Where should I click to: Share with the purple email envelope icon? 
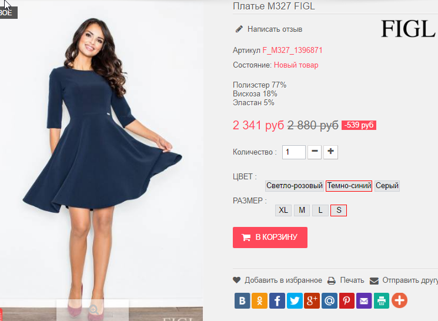[x=364, y=300]
